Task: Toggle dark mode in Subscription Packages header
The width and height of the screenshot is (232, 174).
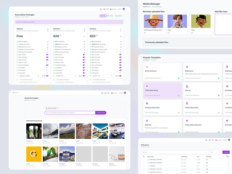Action: pyautogui.click(x=101, y=9)
